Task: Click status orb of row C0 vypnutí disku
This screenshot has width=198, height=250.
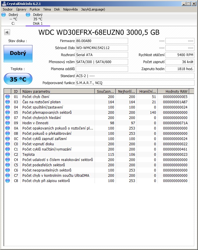Action: 8,144
